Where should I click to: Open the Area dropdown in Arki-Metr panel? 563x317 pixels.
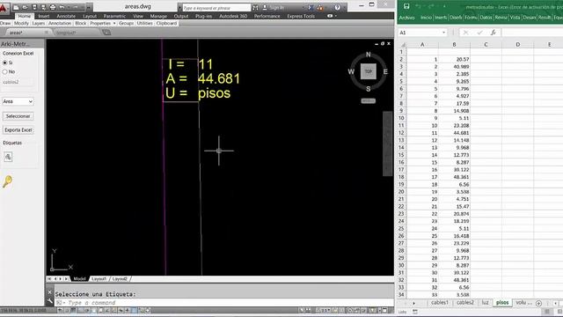click(18, 101)
